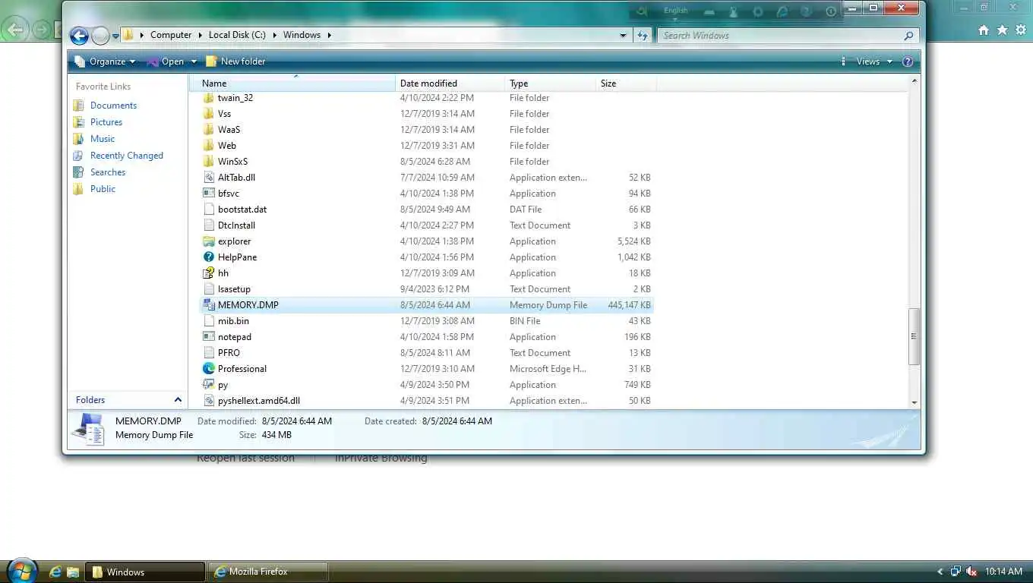1033x583 pixels.
Task: Select the py application icon
Action: (209, 385)
